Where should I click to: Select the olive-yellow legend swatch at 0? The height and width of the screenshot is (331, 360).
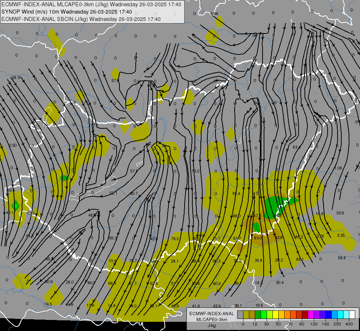point(246,315)
